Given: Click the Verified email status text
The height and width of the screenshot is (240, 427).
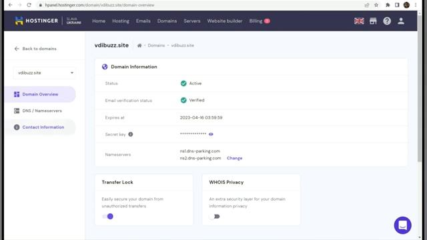Looking at the screenshot, I should coord(197,100).
